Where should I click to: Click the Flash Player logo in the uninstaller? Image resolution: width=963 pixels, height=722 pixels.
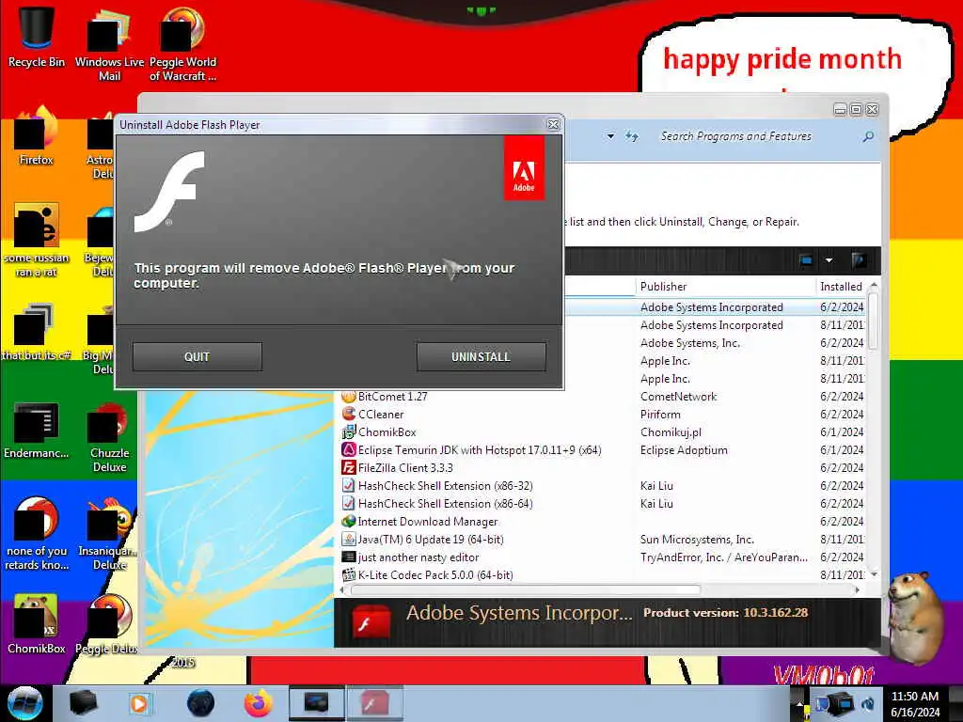coord(169,192)
